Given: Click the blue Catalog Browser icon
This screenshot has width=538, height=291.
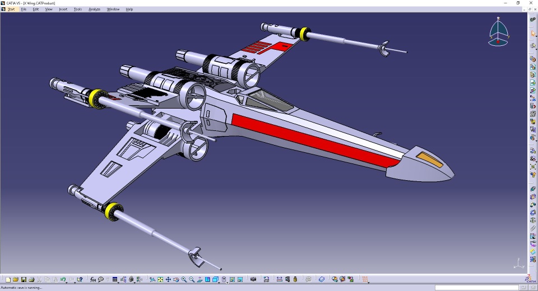Looking at the screenshot, I should tap(322, 279).
